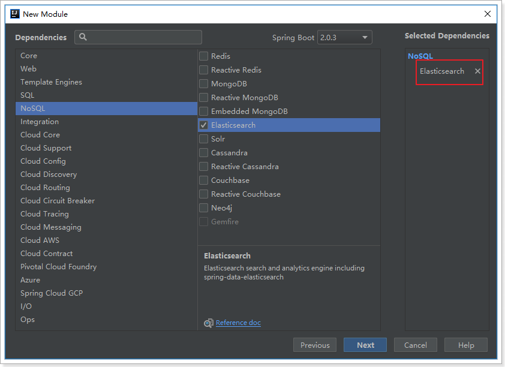505x367 pixels.
Task: Enable the Redis dependency checkbox
Action: pyautogui.click(x=204, y=56)
